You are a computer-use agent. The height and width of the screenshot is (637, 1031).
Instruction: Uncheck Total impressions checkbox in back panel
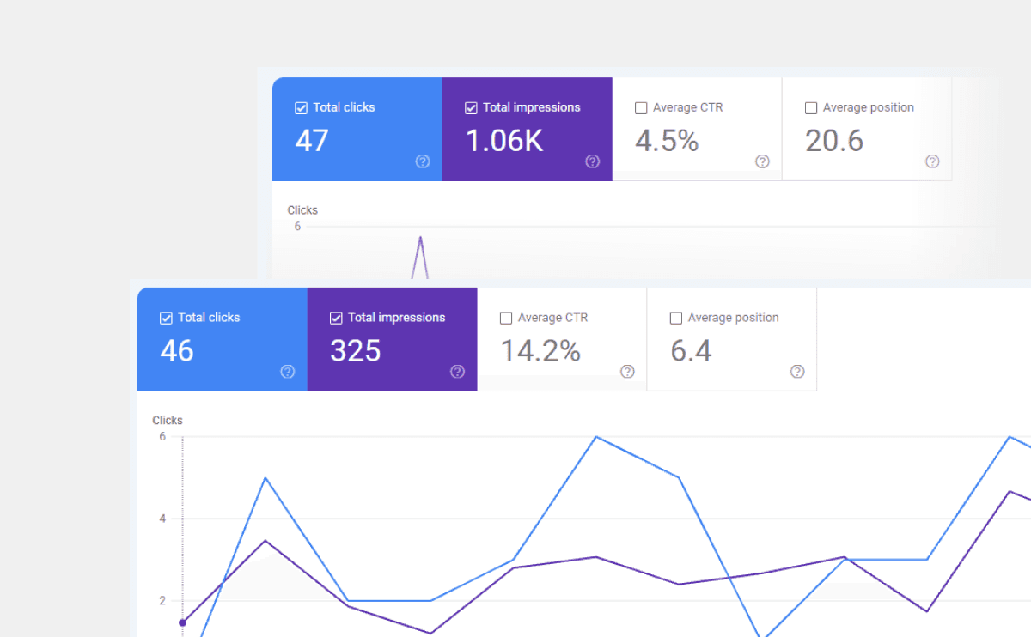tap(471, 108)
